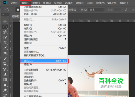This screenshot has width=135, height=97.
Task: Click the new selection mode button
Action: coord(18,10)
